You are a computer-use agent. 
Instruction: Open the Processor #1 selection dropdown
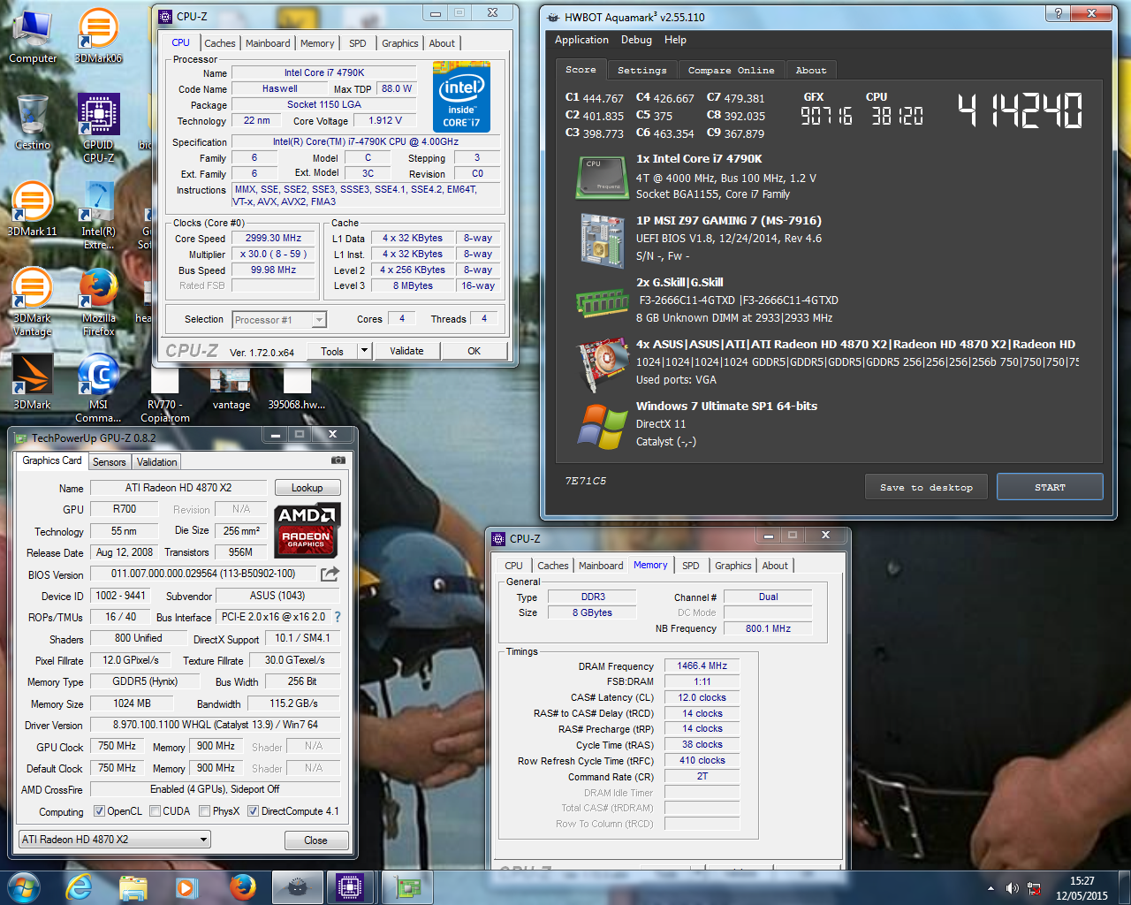(279, 320)
